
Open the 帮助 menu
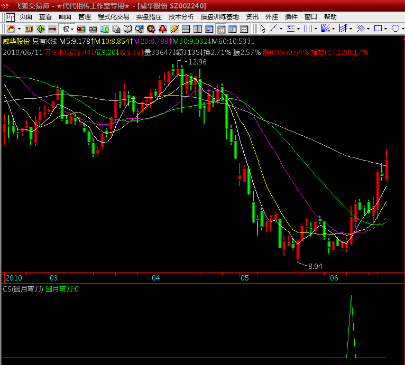coord(330,17)
